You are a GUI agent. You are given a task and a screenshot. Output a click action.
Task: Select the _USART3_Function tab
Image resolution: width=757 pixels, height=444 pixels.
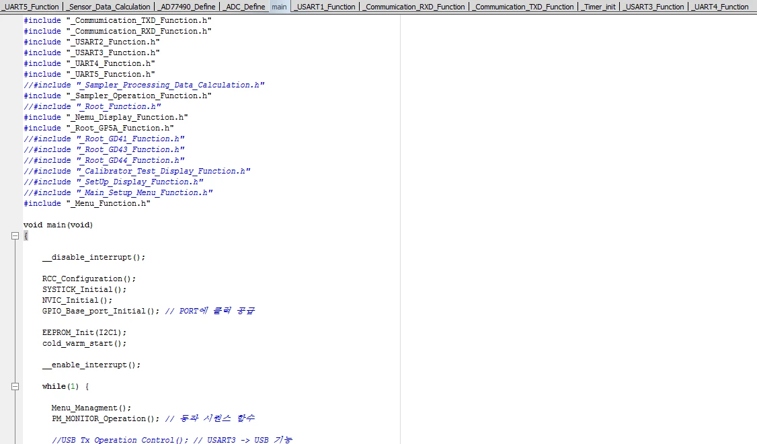coord(654,7)
